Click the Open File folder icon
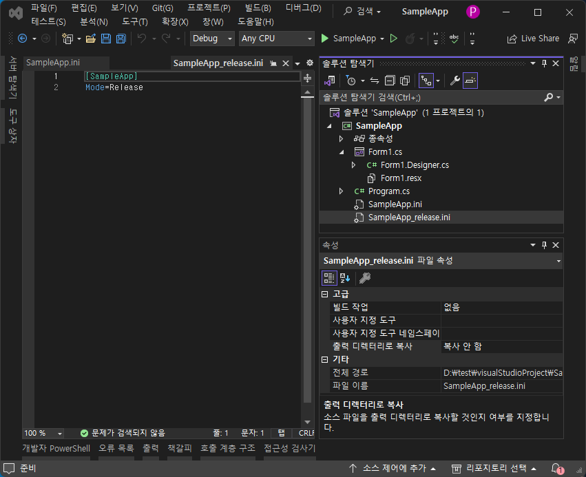Image resolution: width=586 pixels, height=477 pixels. pyautogui.click(x=91, y=39)
